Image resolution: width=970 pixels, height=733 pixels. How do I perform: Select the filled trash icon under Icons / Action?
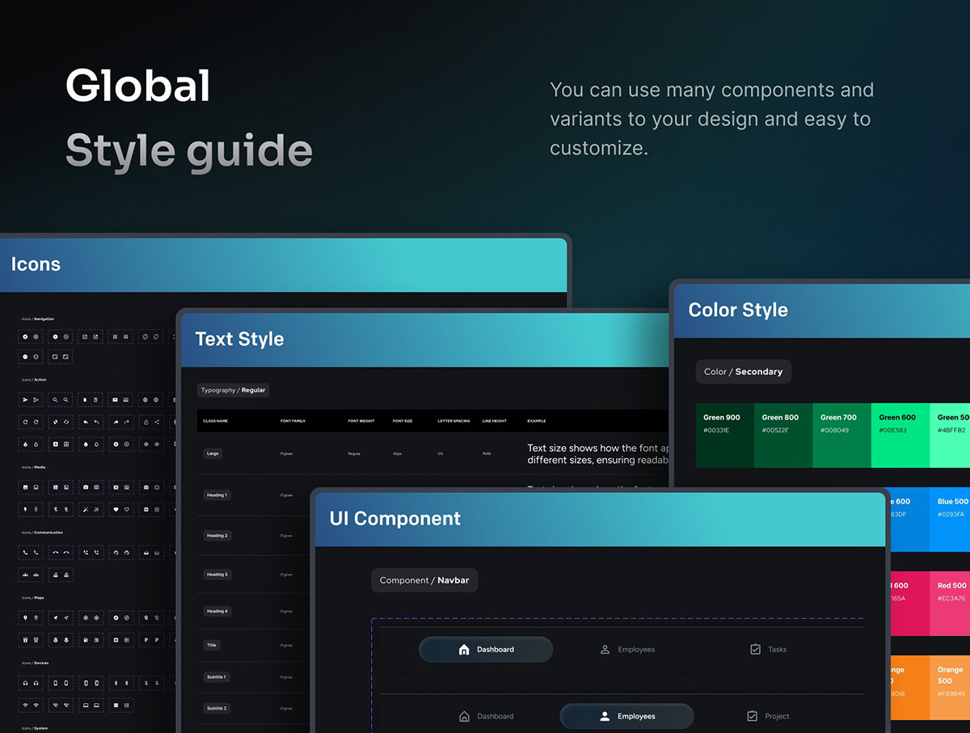coord(85,399)
